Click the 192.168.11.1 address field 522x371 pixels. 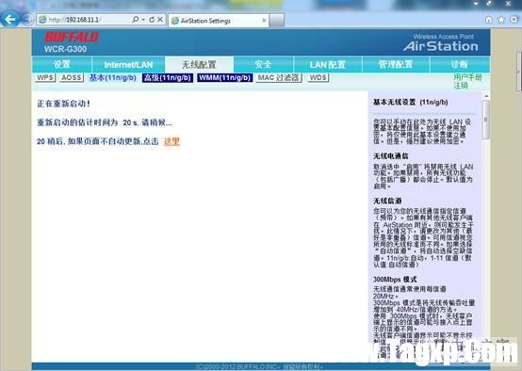click(x=83, y=20)
